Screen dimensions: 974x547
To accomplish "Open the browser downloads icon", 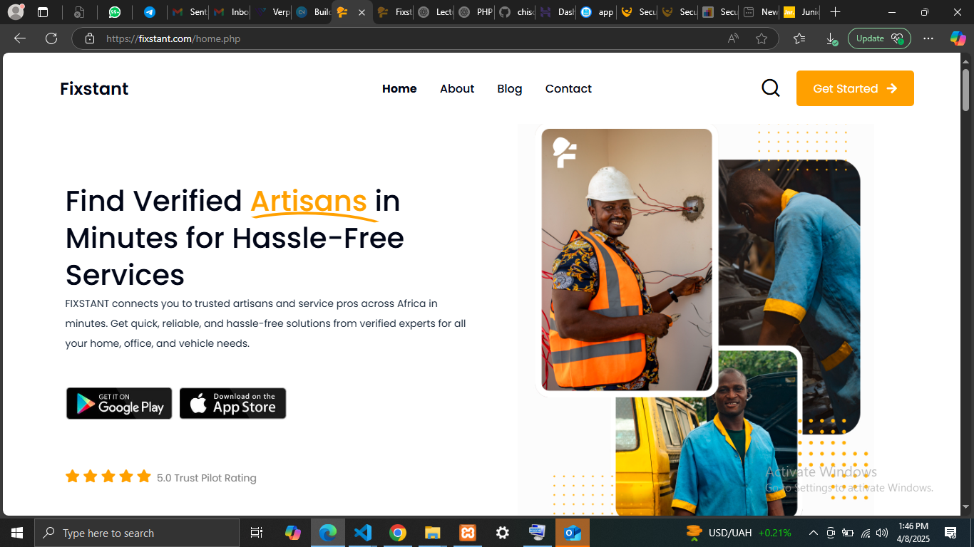I will point(831,39).
